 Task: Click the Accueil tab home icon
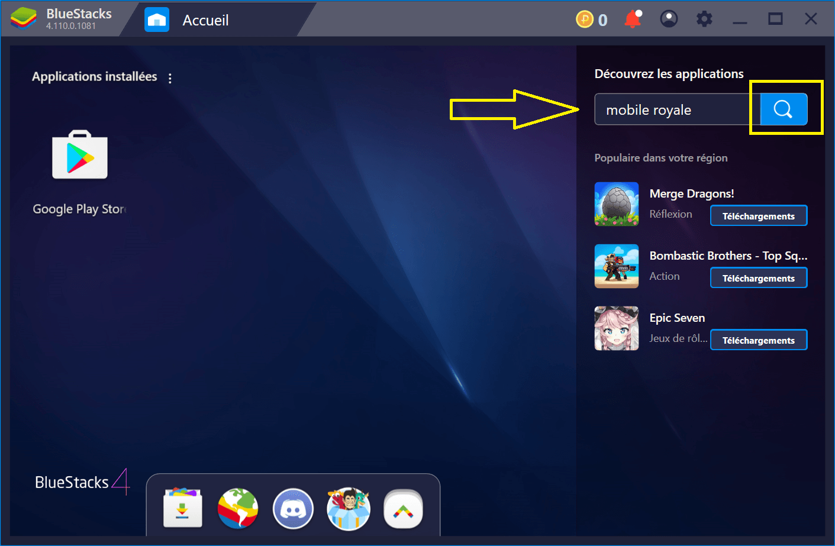point(157,20)
